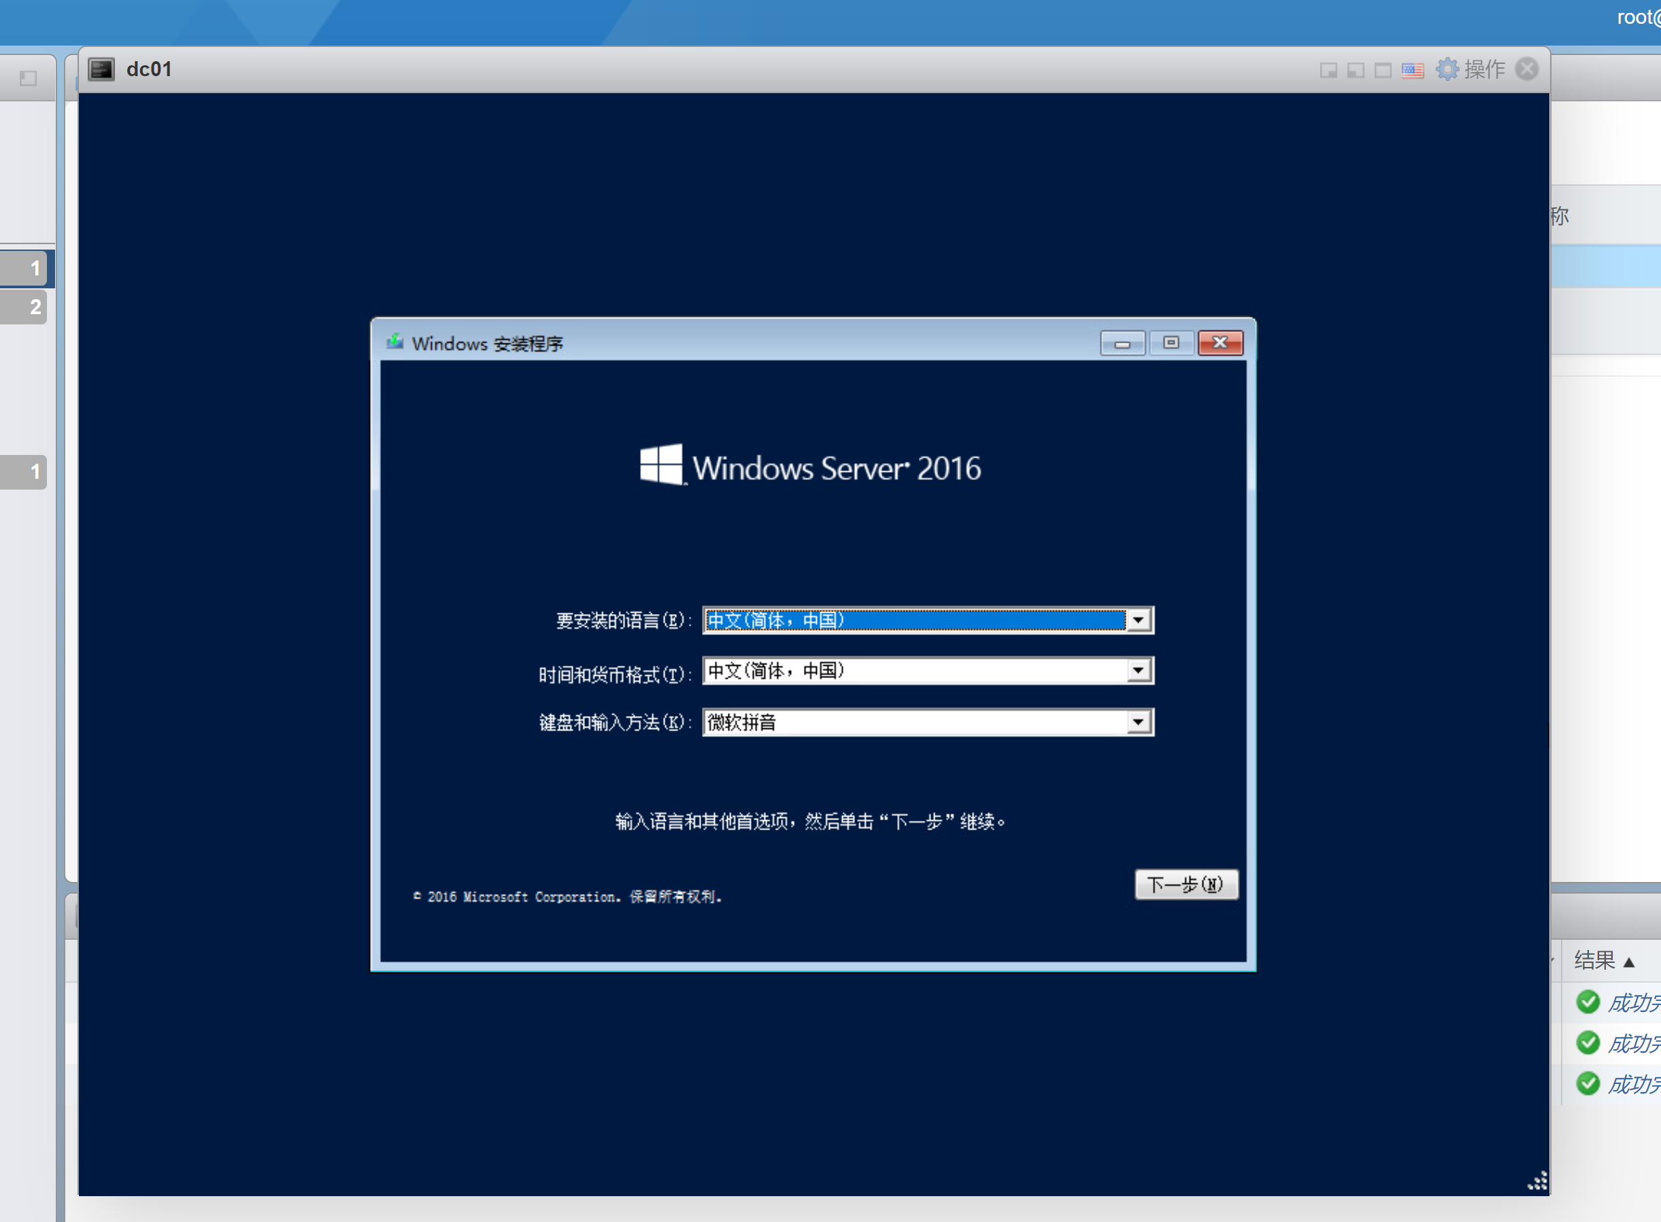
Task: Close the dc01 console with the round X
Action: coord(1527,69)
